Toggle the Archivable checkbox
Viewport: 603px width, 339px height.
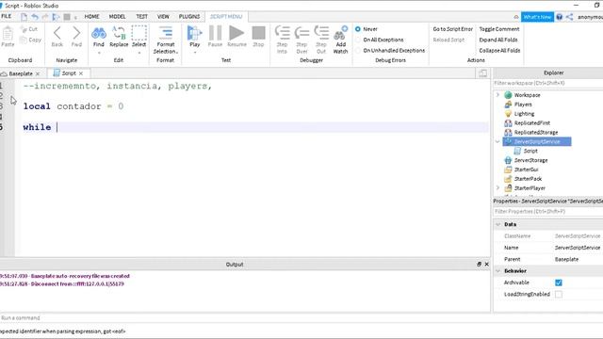coord(559,282)
